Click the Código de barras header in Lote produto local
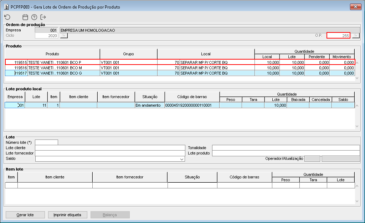The image size is (365, 223). pyautogui.click(x=192, y=97)
